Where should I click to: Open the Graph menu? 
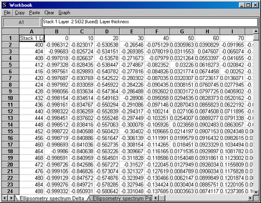tap(64, 13)
